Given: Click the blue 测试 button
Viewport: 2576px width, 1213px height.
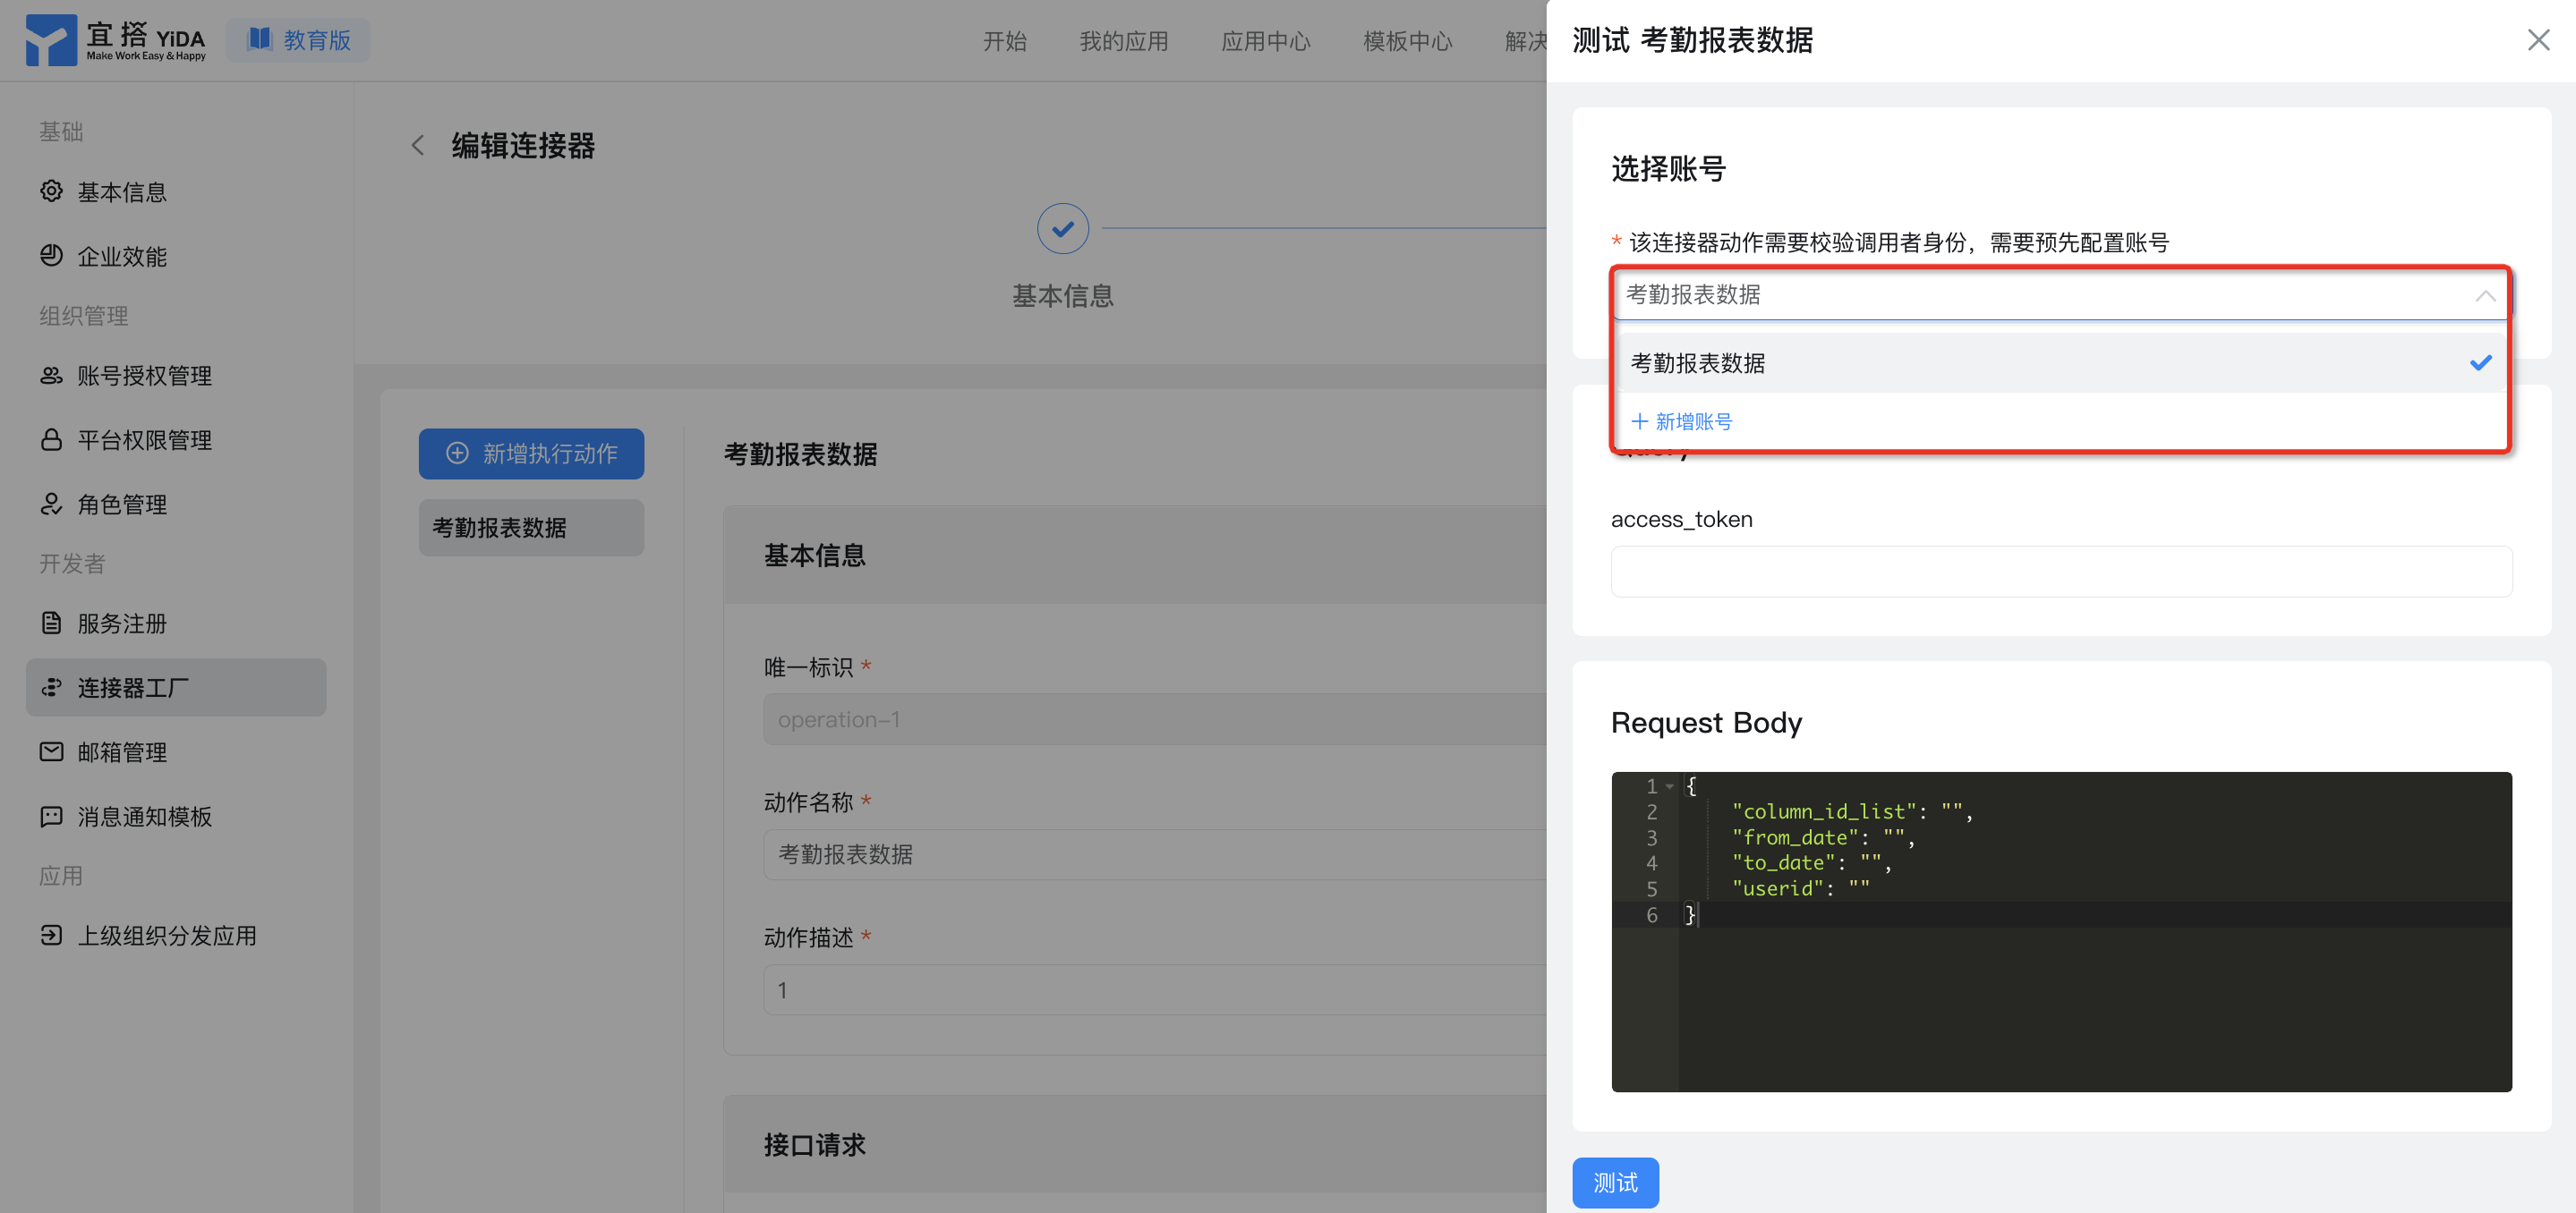Looking at the screenshot, I should 1615,1182.
